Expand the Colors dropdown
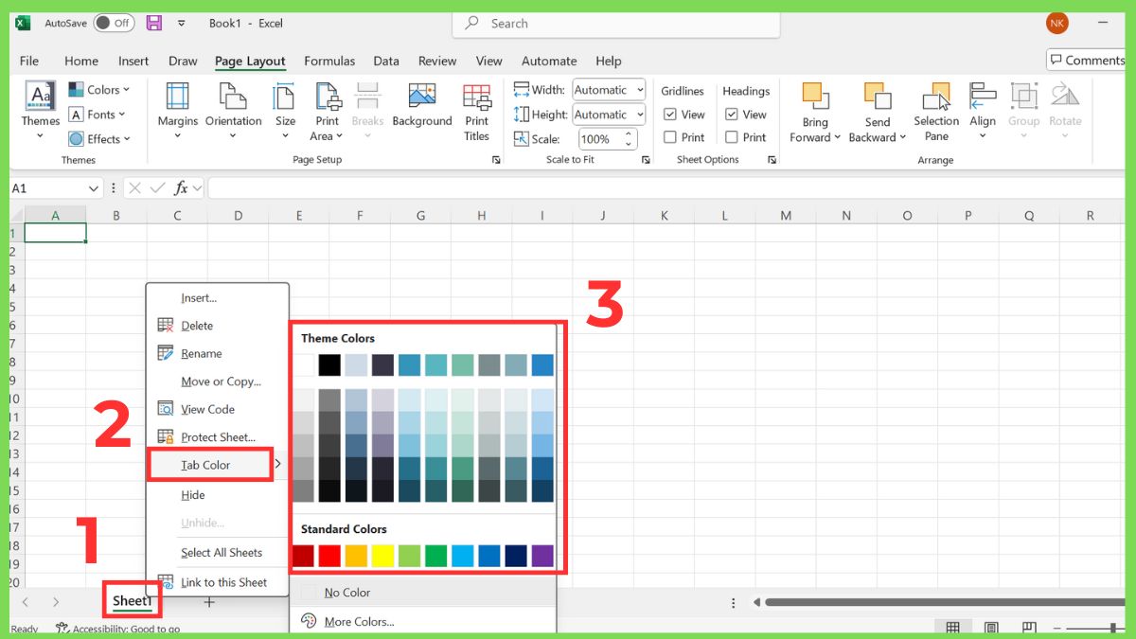Screen dimensions: 1136x639 pos(100,89)
